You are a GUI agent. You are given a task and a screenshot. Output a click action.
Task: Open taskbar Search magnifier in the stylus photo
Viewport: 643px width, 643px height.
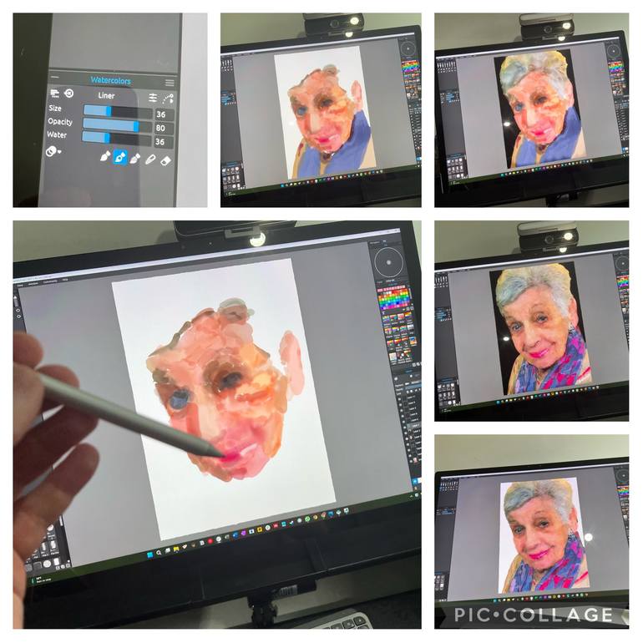click(x=159, y=553)
